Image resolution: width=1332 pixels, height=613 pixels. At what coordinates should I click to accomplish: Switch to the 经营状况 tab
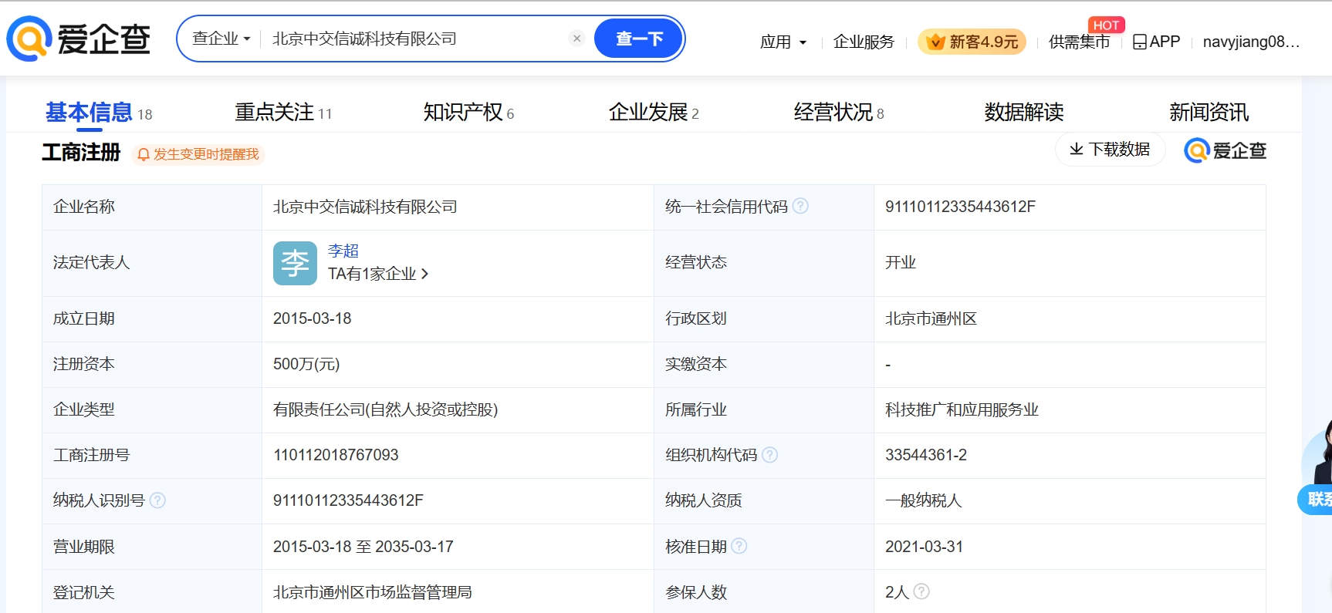pyautogui.click(x=839, y=113)
